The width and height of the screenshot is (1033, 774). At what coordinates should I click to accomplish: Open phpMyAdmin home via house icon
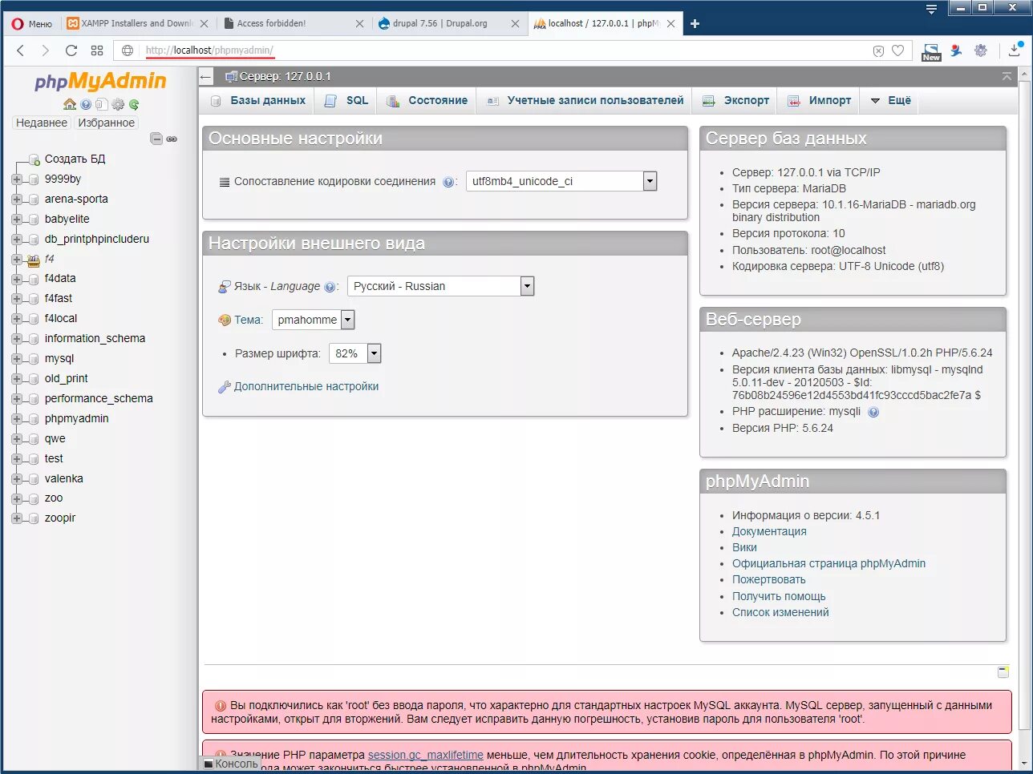click(x=70, y=104)
